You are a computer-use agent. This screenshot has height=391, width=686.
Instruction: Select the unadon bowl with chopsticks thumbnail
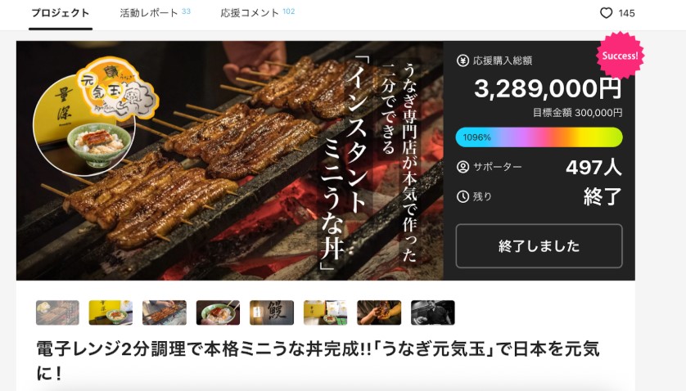(x=218, y=312)
